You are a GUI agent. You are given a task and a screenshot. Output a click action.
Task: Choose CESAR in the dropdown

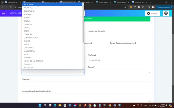pyautogui.click(x=52, y=31)
